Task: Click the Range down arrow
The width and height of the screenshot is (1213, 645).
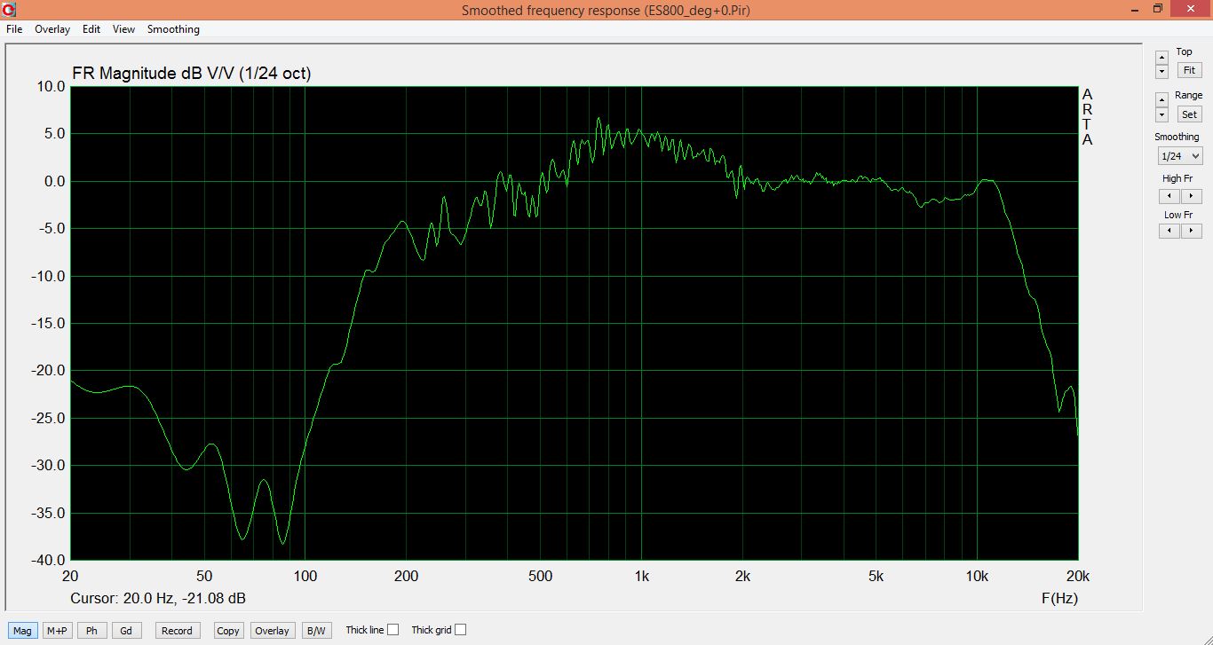Action: click(1161, 114)
